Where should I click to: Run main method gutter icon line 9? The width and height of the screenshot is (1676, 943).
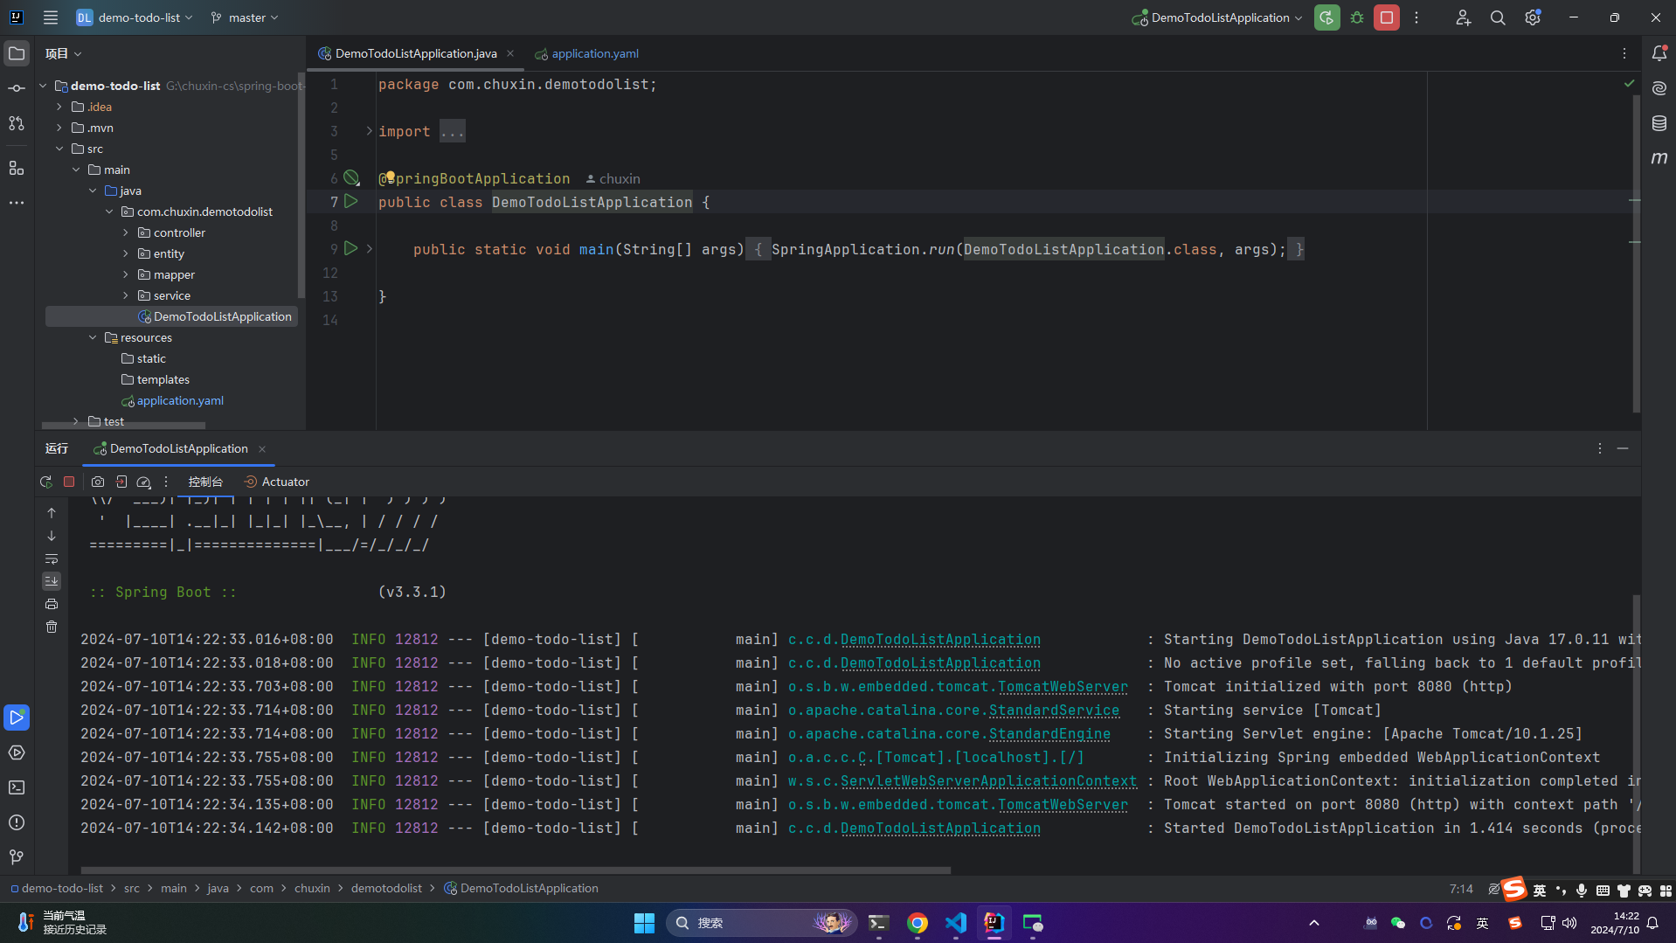coord(350,248)
